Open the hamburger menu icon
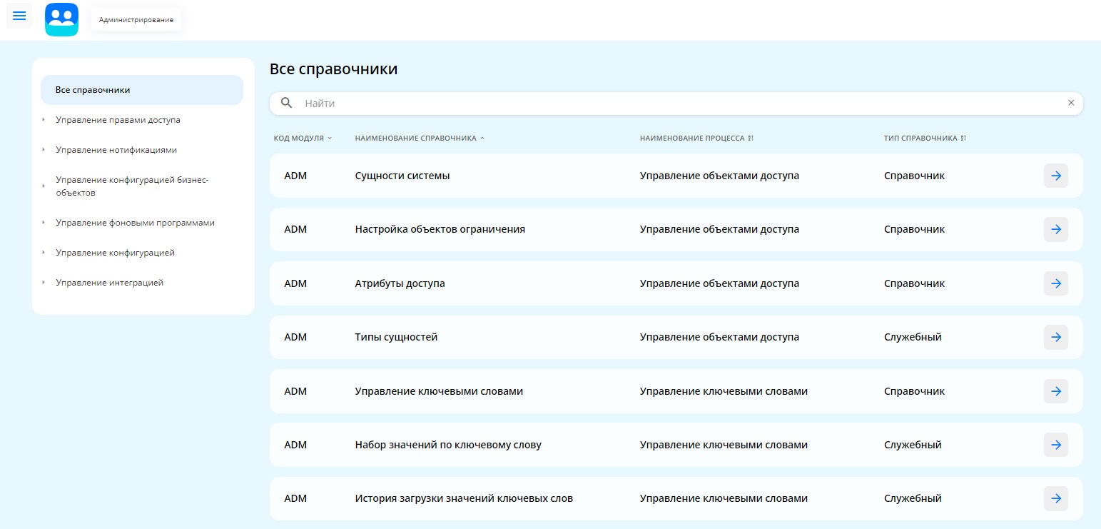 click(x=19, y=16)
